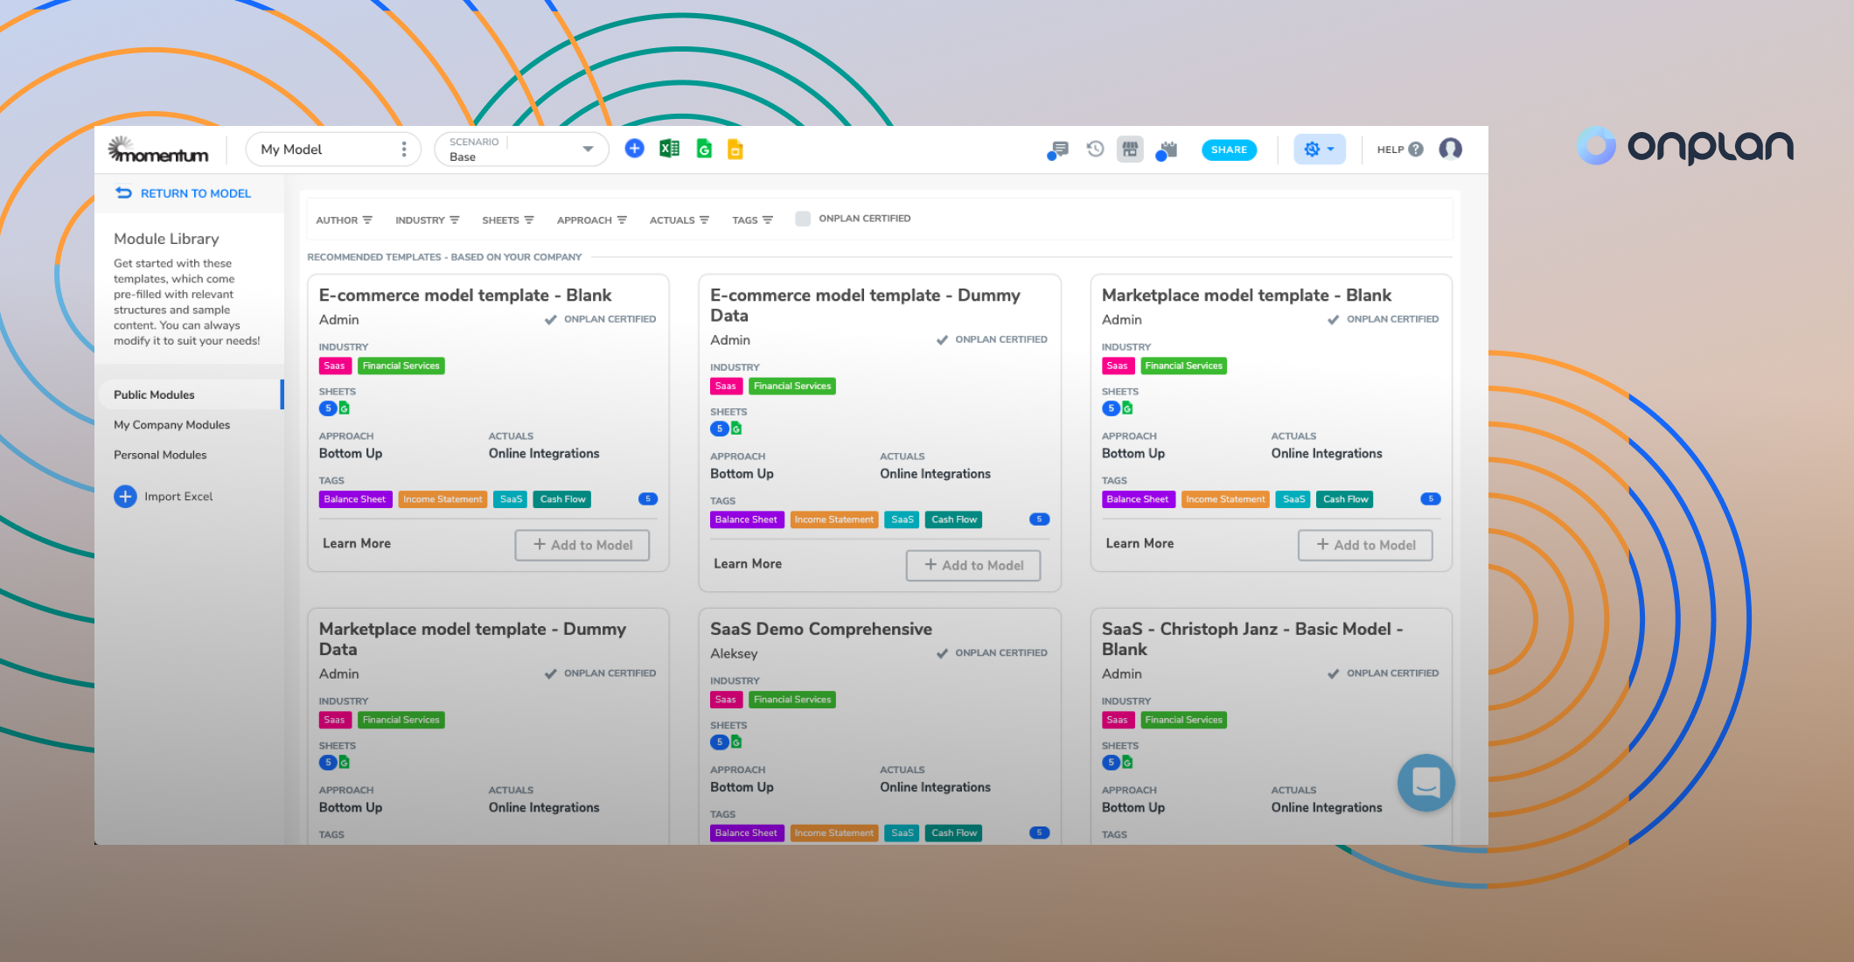Select the Google Sheets icon in the toolbar

pyautogui.click(x=702, y=149)
